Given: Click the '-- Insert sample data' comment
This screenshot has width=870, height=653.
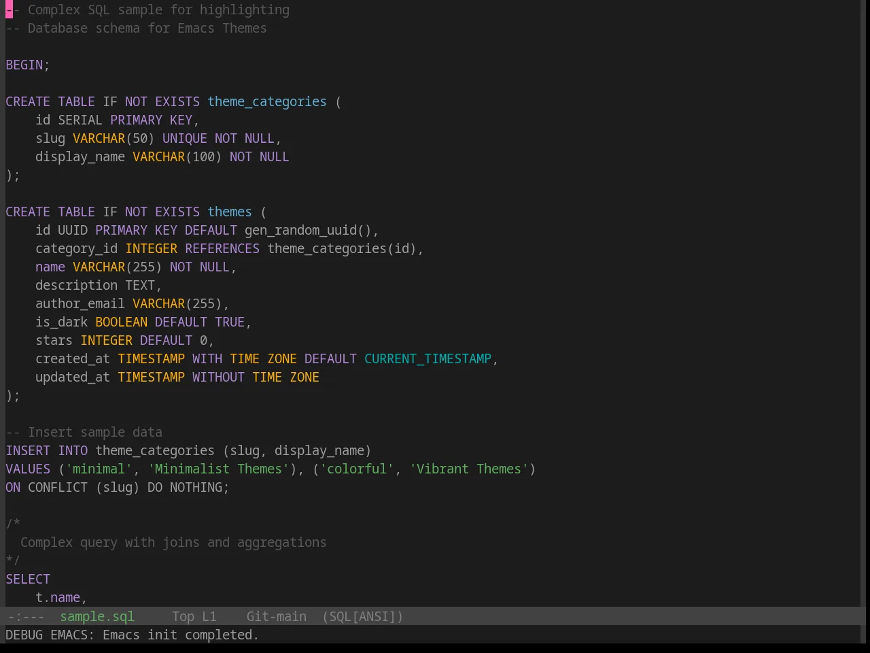Looking at the screenshot, I should point(84,432).
